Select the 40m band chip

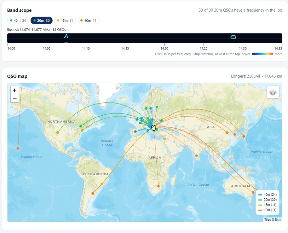point(18,20)
